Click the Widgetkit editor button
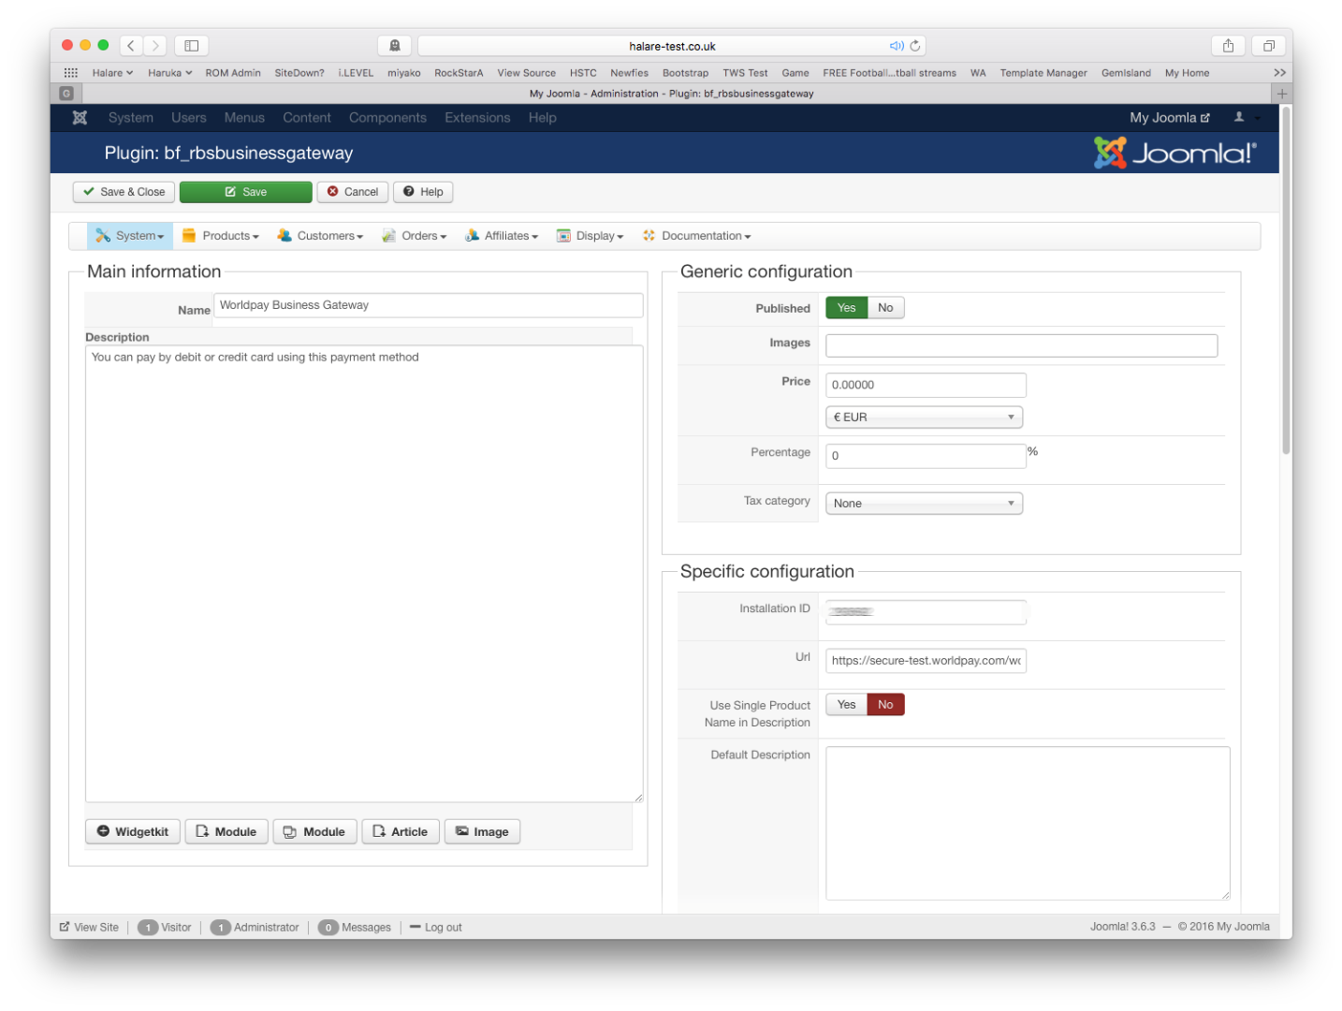The width and height of the screenshot is (1342, 1011). (x=133, y=832)
